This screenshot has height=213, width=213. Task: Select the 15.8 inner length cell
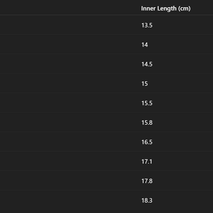pyautogui.click(x=147, y=123)
